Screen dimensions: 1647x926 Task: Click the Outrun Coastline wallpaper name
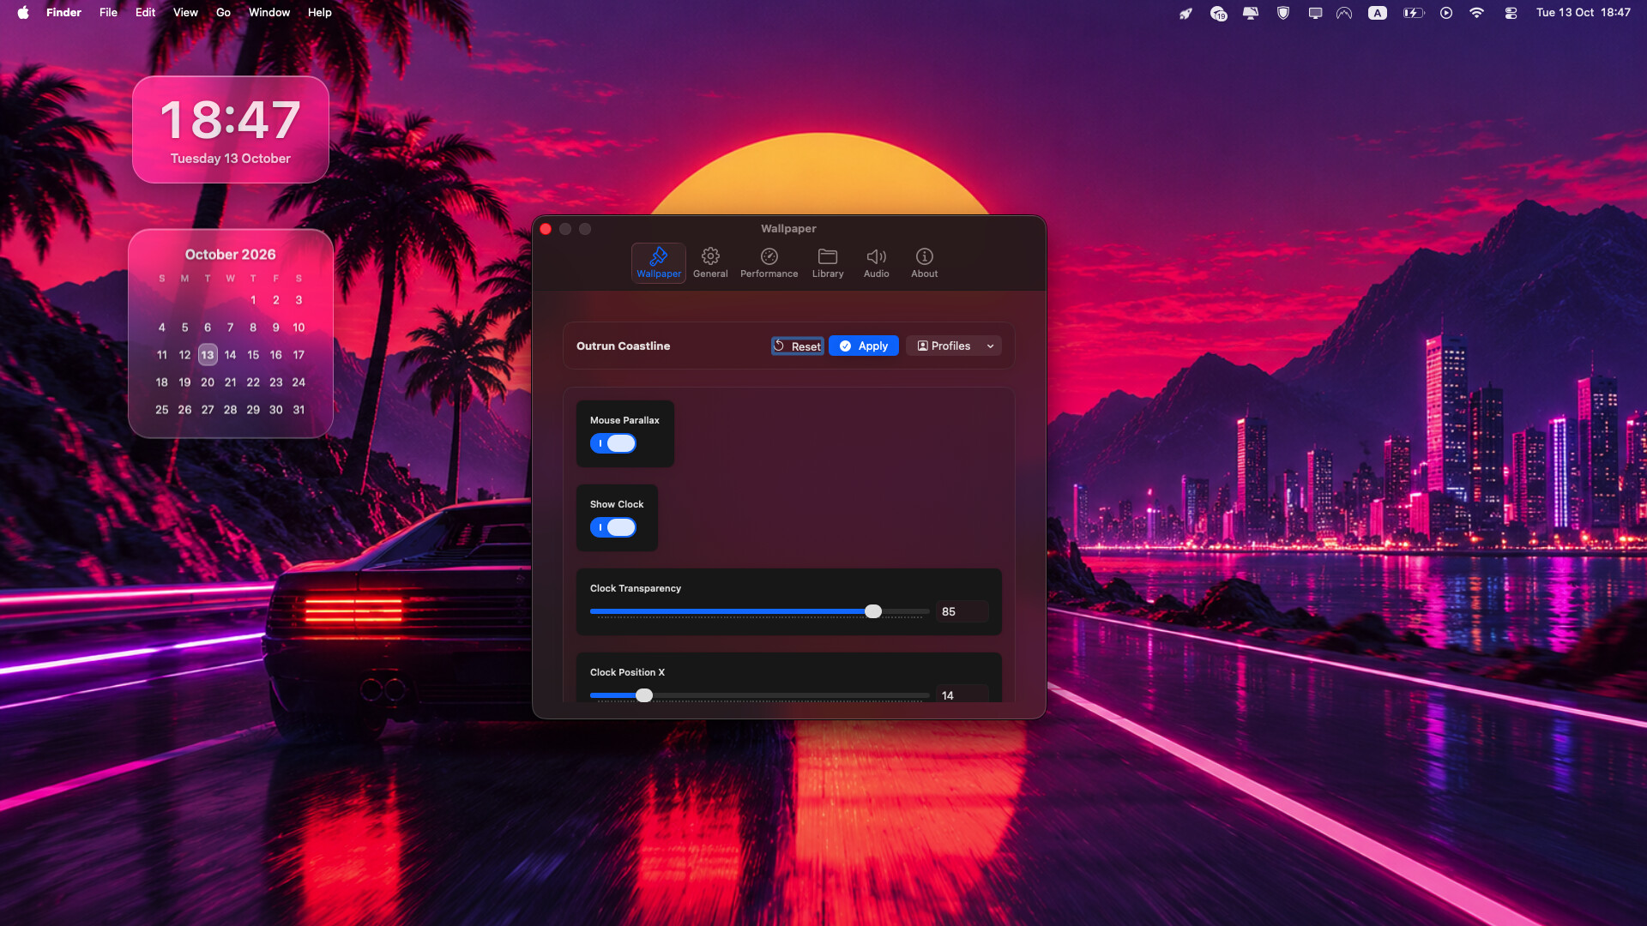click(623, 346)
